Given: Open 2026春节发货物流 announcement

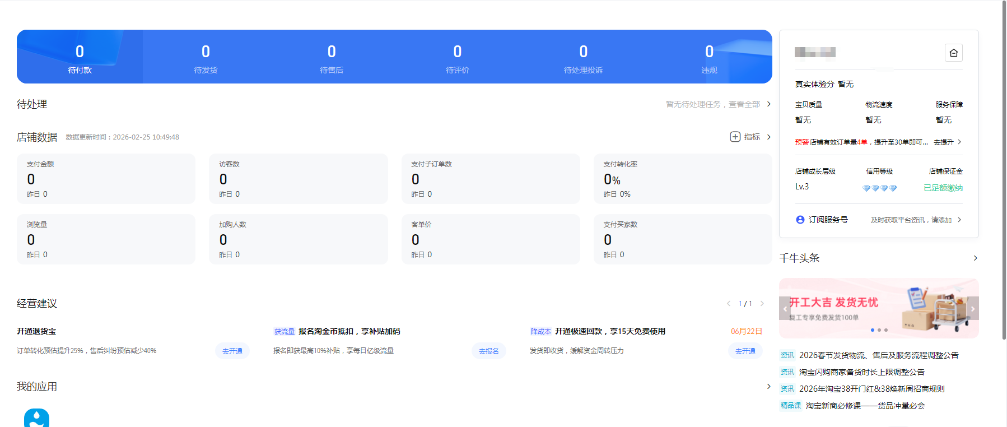Looking at the screenshot, I should (879, 355).
